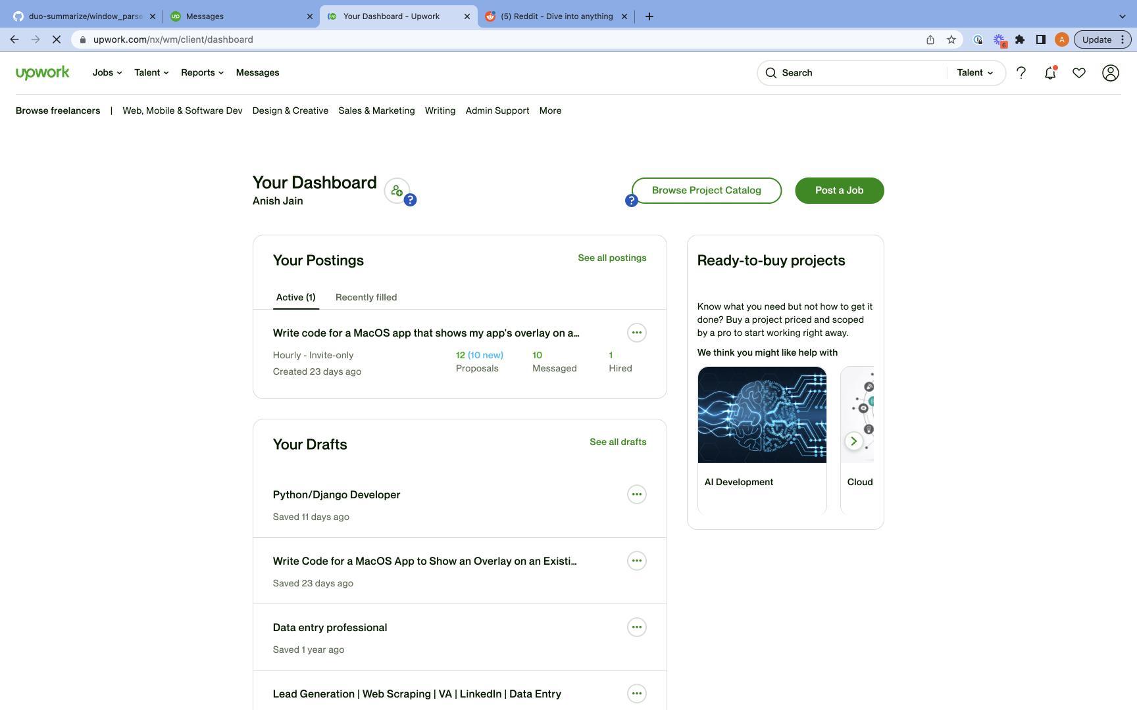Viewport: 1137px width, 710px height.
Task: Click the share icon in address bar
Action: click(x=930, y=39)
